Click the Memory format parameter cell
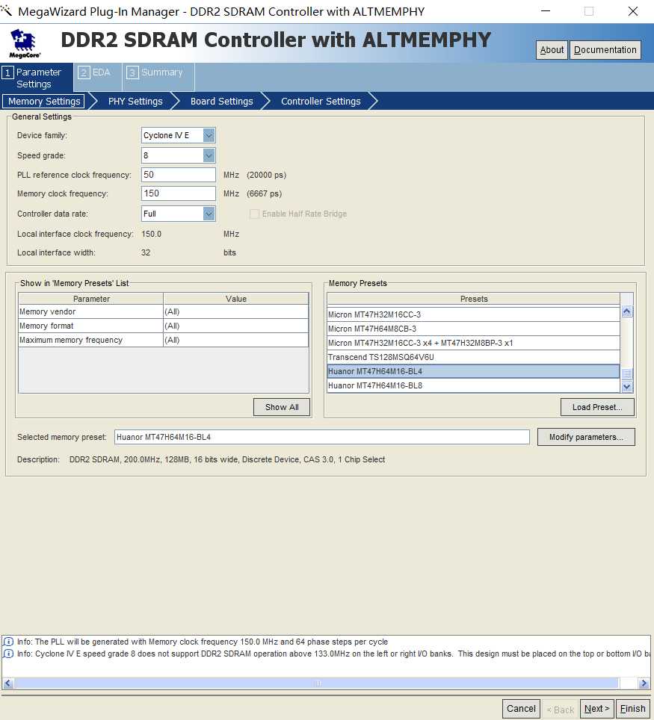 point(91,326)
